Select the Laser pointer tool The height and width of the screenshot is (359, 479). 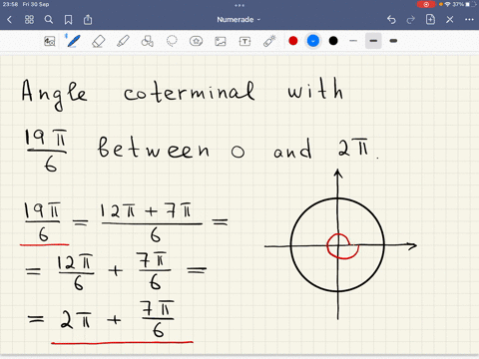tap(269, 41)
